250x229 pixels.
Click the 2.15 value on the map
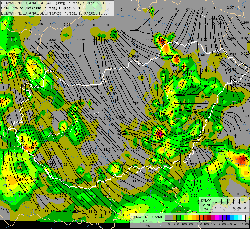click(x=180, y=211)
